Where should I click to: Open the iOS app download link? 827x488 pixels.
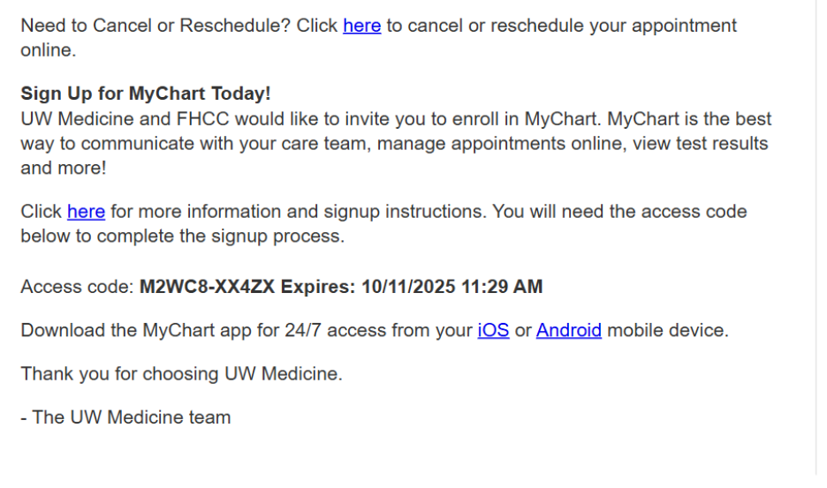click(x=493, y=330)
